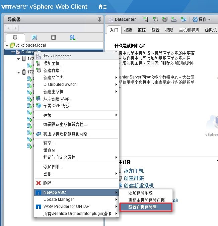Switch to the 主机和群集 tab
Screen dimensions: 218x226
click(189, 30)
